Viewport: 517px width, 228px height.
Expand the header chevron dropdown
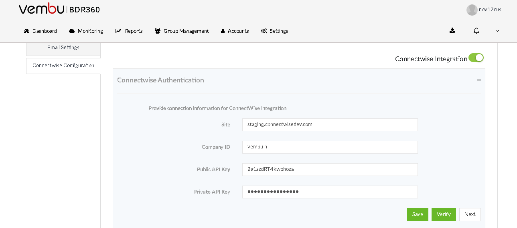[497, 31]
